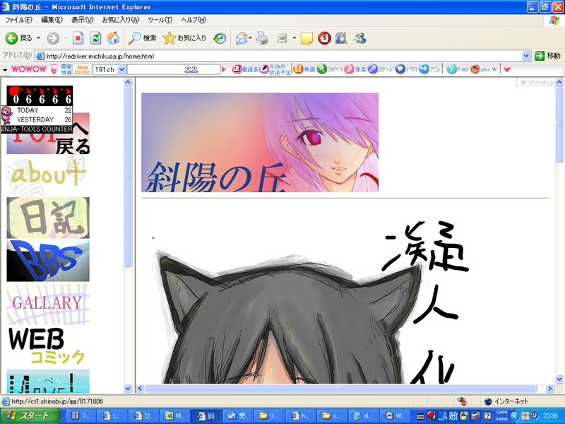Screen dimensions: 565x424
Task: Print the page with the printer icon
Action: click(x=262, y=38)
